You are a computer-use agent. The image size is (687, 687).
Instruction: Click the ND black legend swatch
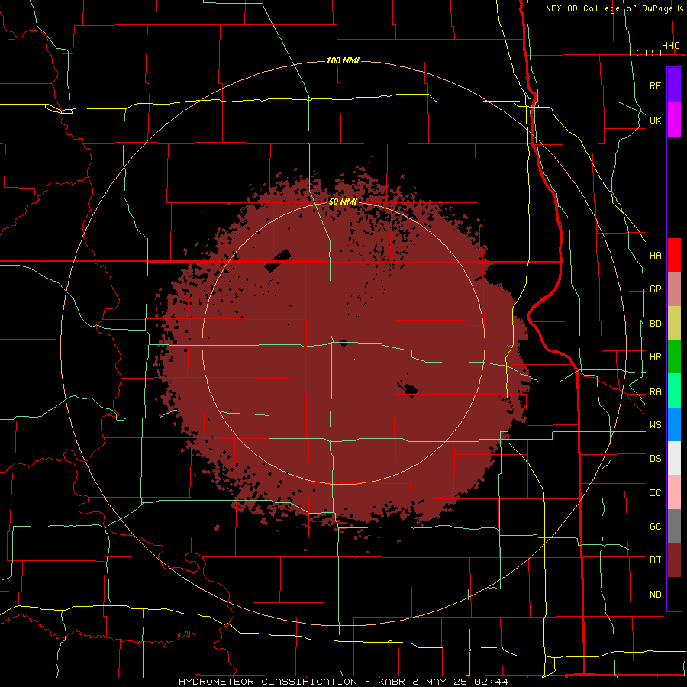click(x=674, y=594)
